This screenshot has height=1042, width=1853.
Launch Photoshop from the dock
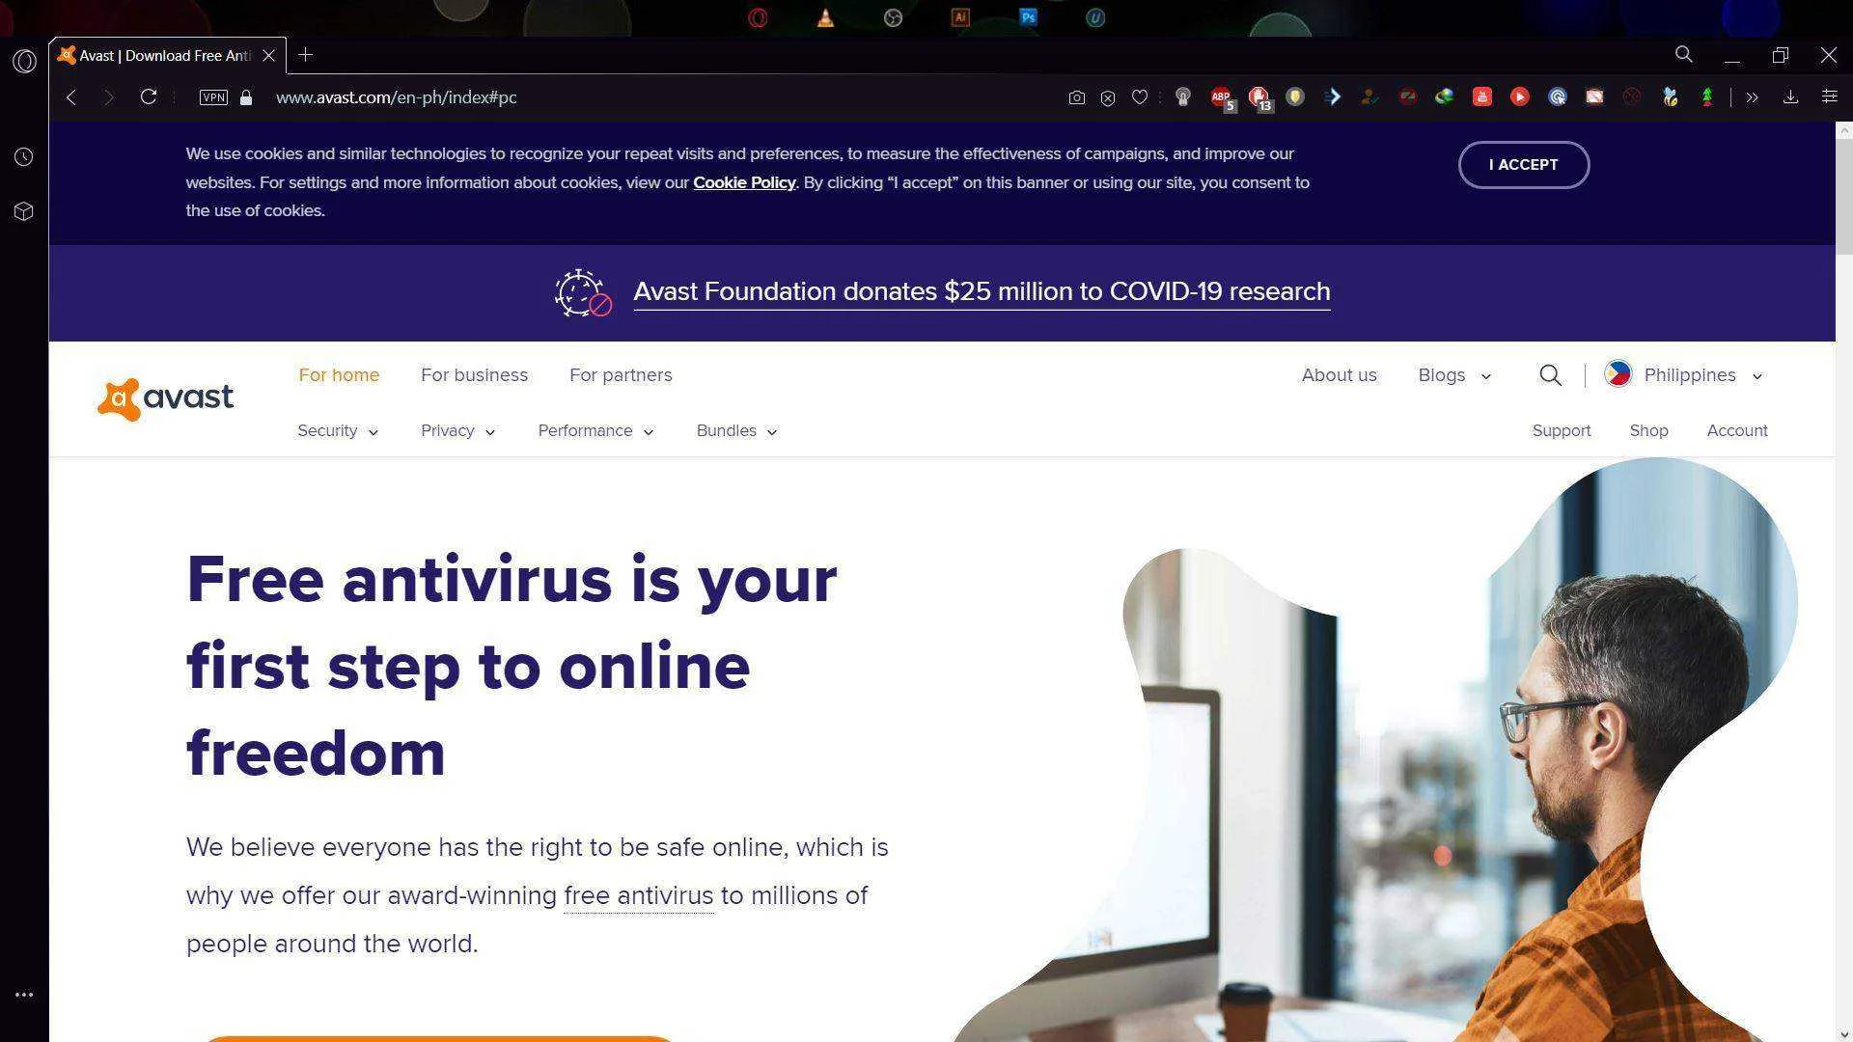1028,17
